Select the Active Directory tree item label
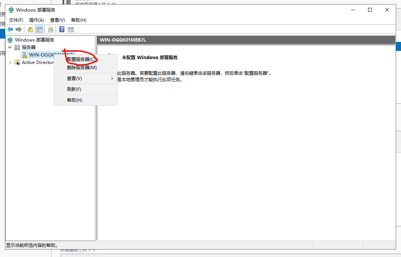The height and width of the screenshot is (257, 401). tap(38, 62)
